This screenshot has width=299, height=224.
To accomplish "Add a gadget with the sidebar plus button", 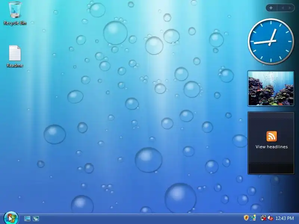I will coord(271,8).
